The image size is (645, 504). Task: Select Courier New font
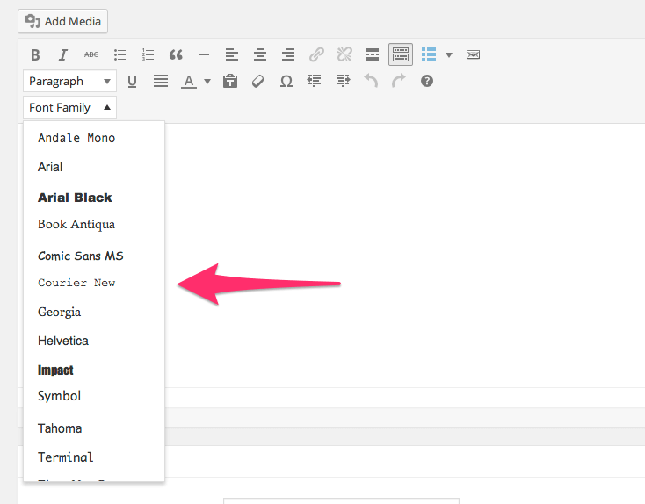click(x=94, y=283)
